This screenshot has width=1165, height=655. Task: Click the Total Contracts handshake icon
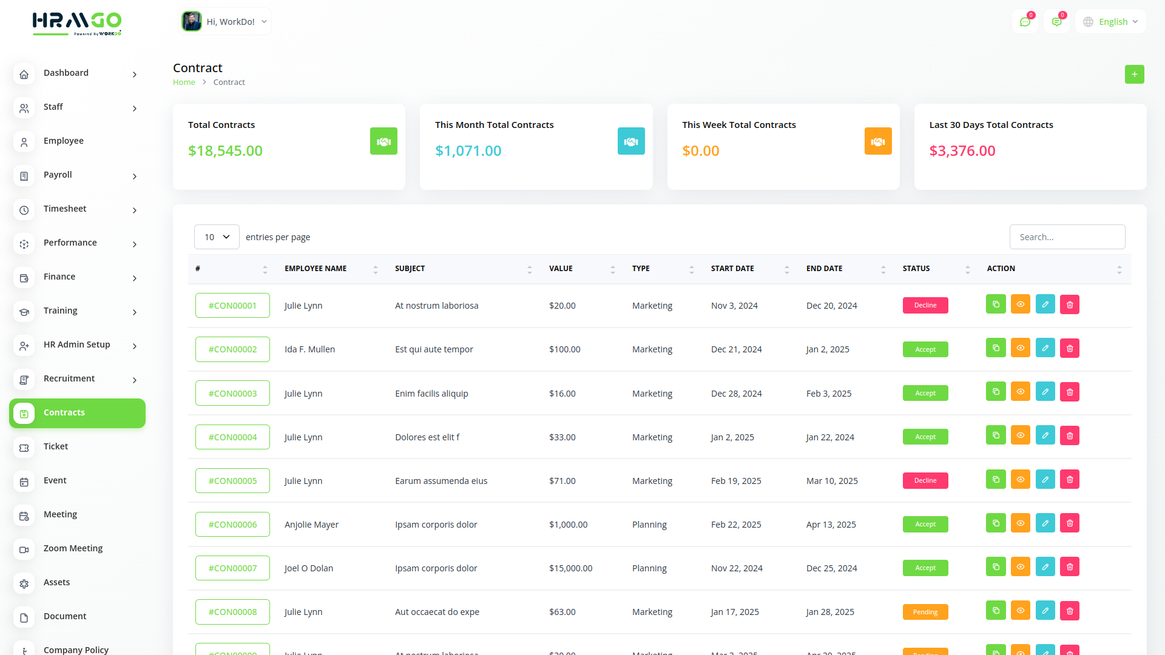[x=383, y=141]
